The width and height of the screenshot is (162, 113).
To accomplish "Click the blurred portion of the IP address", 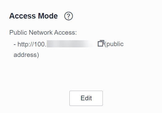I will pos(70,44).
